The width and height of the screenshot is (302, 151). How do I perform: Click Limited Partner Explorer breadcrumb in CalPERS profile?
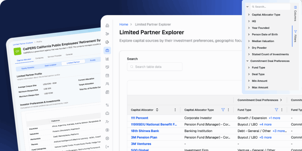[23, 43]
